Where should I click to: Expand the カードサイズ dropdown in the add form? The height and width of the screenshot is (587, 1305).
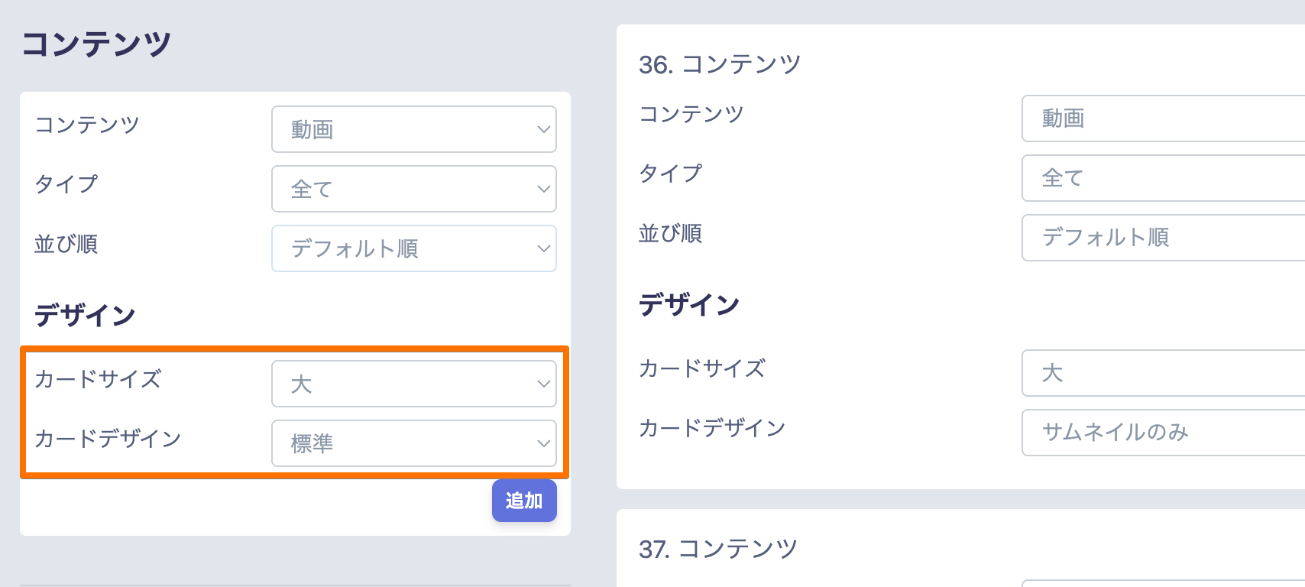point(413,384)
